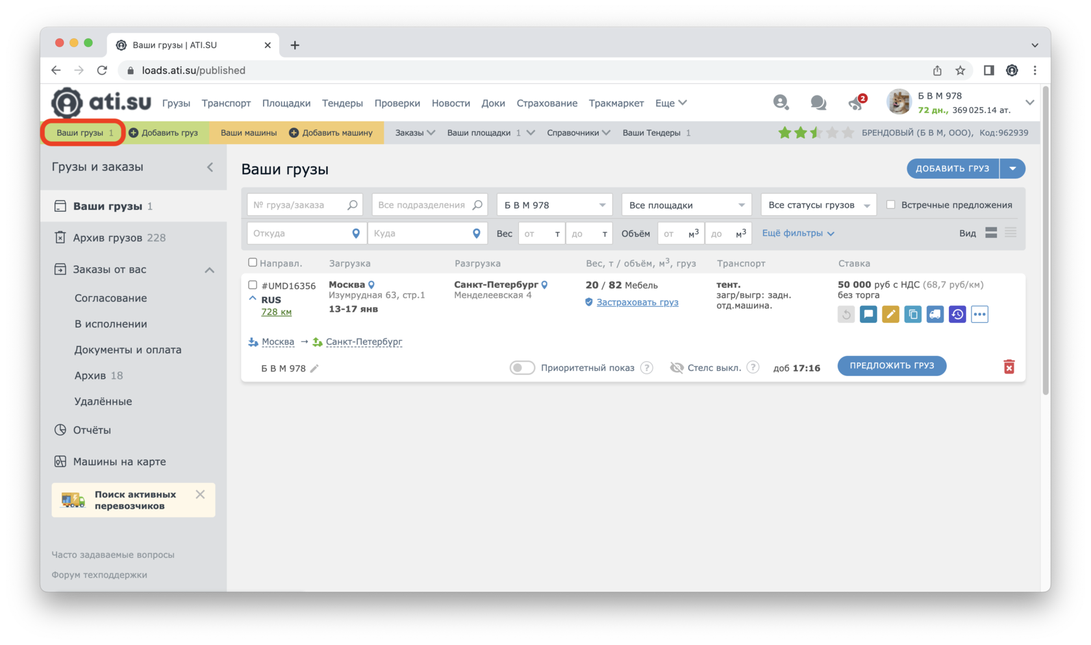
Task: Close the Поиск активных перевозчиков banner
Action: 200,494
